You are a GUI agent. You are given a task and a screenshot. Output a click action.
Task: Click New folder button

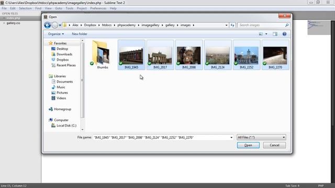point(80,34)
